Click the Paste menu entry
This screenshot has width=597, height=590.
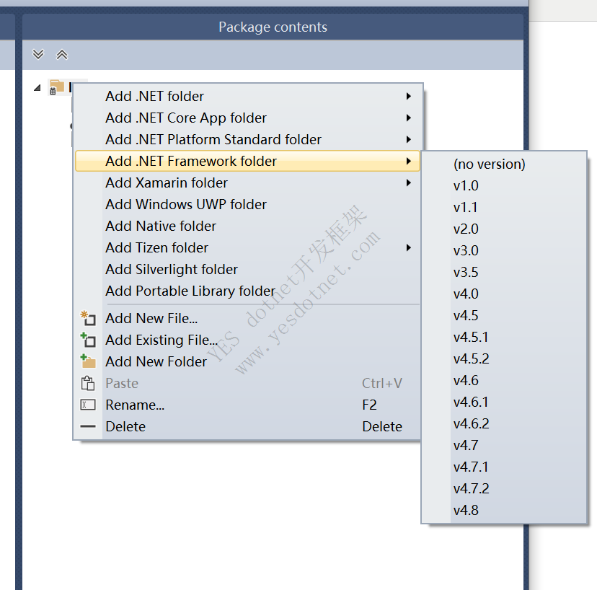click(247, 383)
